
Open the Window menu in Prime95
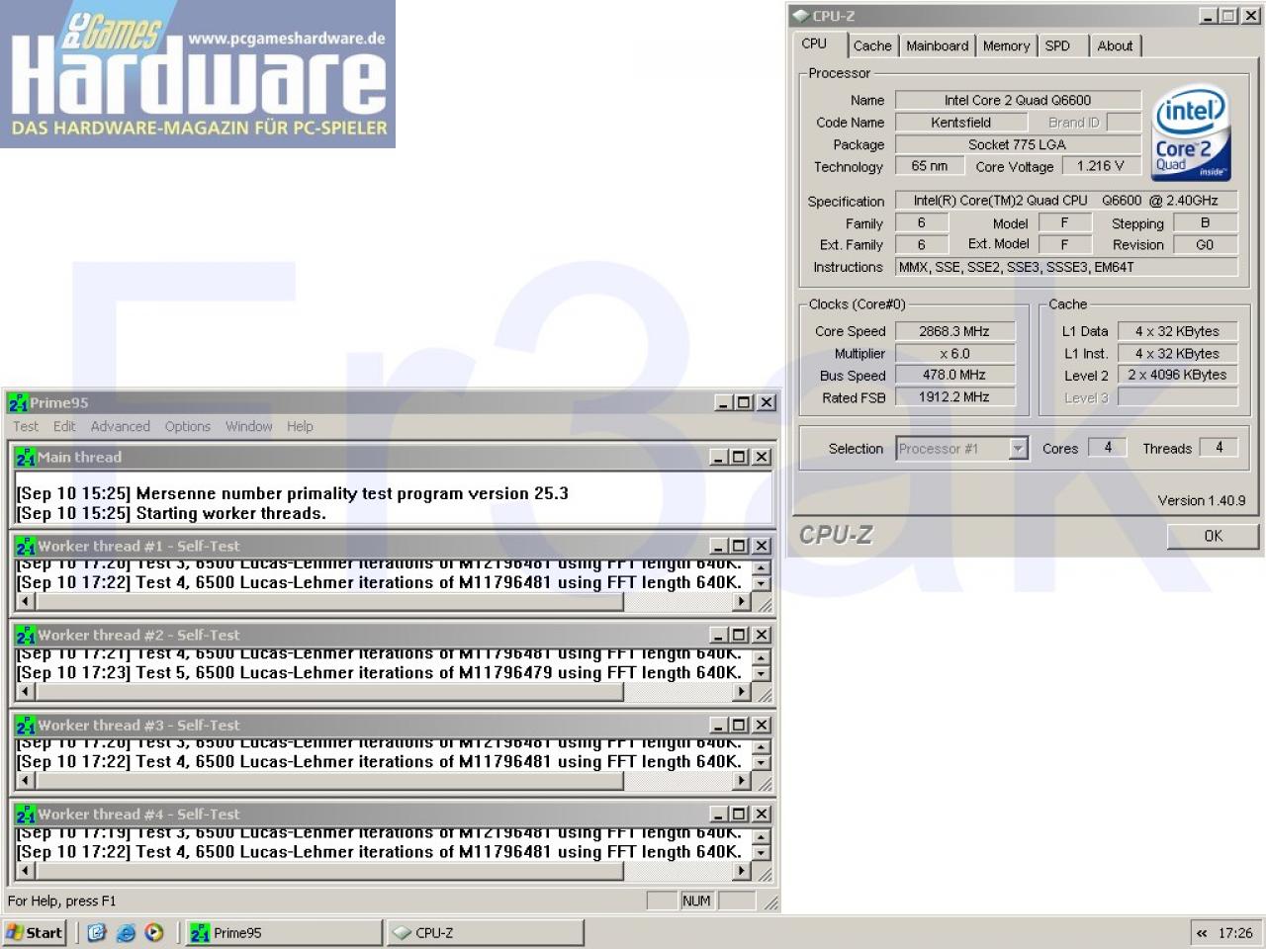coord(249,426)
